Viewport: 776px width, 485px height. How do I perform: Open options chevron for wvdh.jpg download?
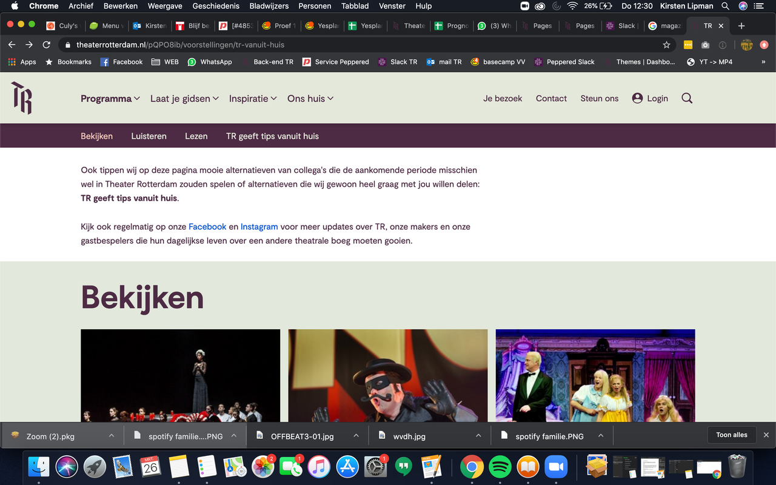coord(478,436)
